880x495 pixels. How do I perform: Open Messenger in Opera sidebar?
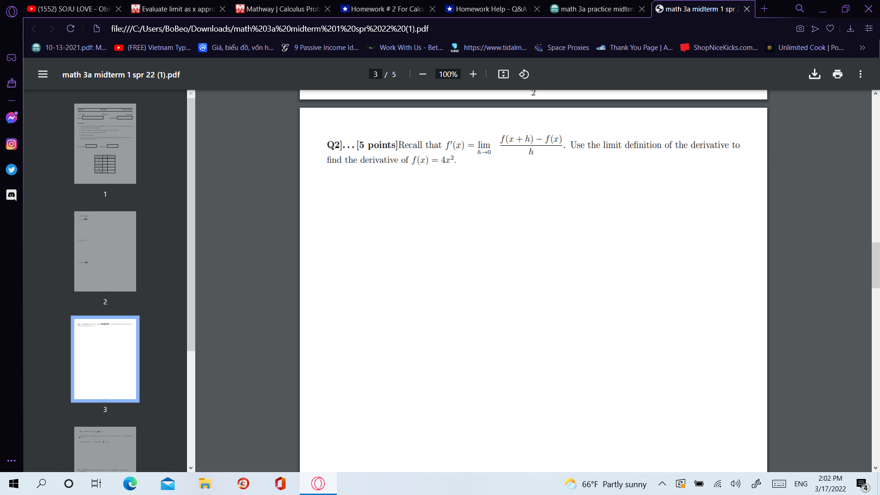pyautogui.click(x=11, y=117)
